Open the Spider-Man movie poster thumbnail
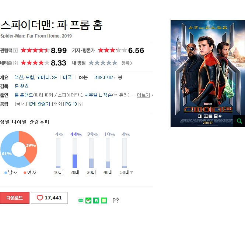Image resolution: width=245 pixels, height=227 pixels. [x=208, y=74]
